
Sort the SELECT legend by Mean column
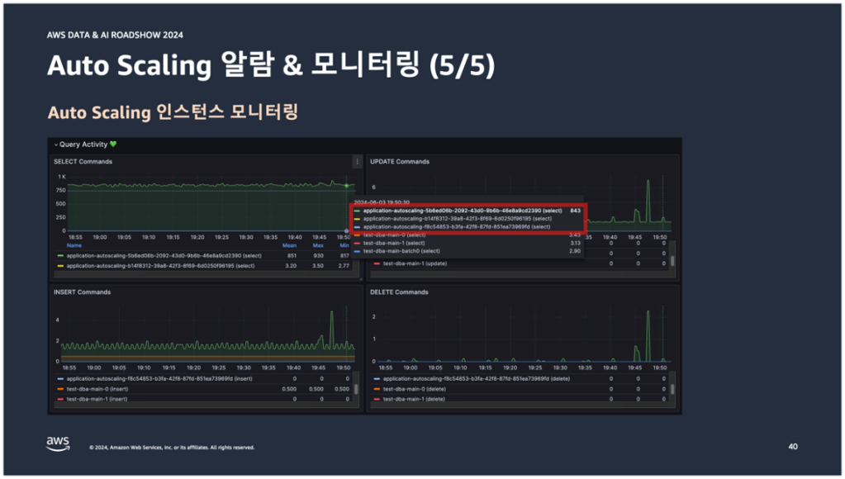click(x=289, y=245)
